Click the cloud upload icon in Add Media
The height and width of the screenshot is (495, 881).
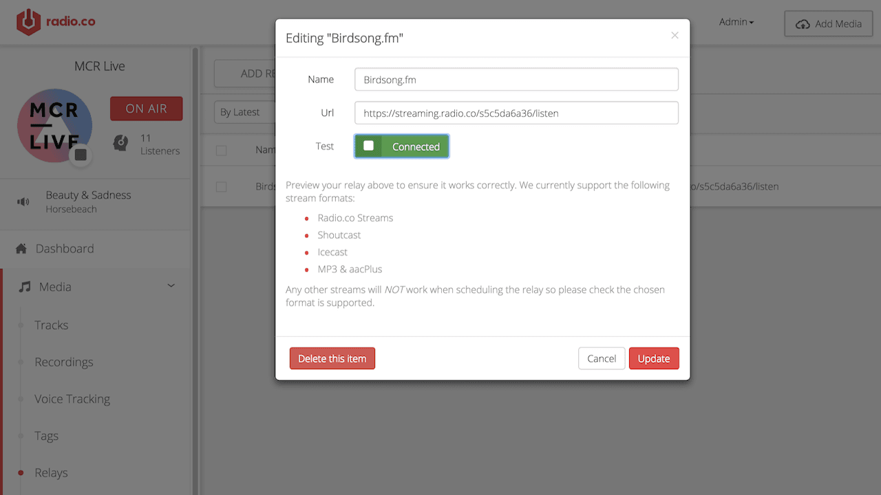[802, 24]
